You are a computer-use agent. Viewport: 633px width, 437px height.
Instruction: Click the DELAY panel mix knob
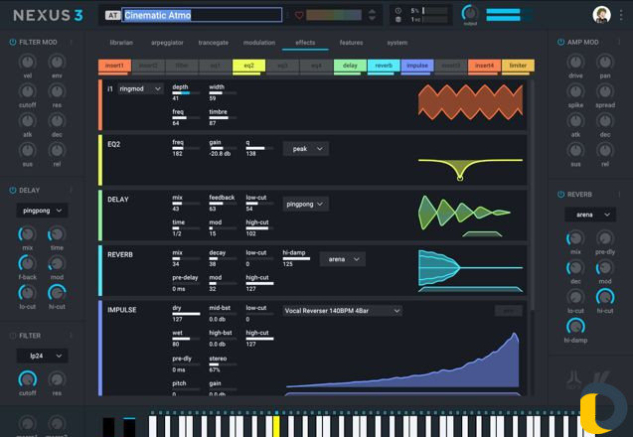point(27,234)
